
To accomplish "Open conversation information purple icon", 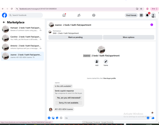I will click(x=152, y=25).
